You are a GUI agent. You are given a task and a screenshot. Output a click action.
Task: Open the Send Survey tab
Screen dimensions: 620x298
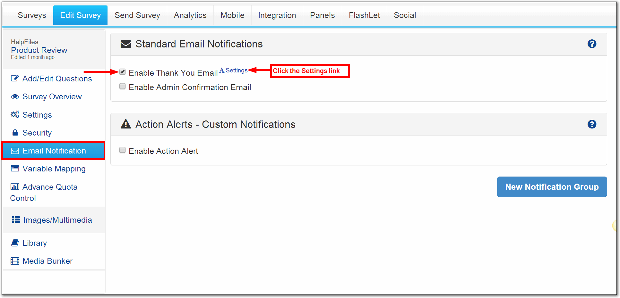click(x=137, y=15)
